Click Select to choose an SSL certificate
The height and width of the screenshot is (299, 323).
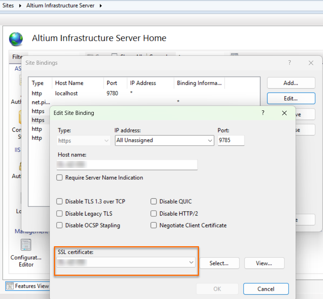point(219,263)
